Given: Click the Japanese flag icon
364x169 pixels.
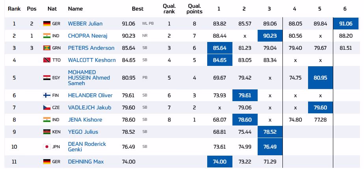Looking at the screenshot, I should (47, 147).
